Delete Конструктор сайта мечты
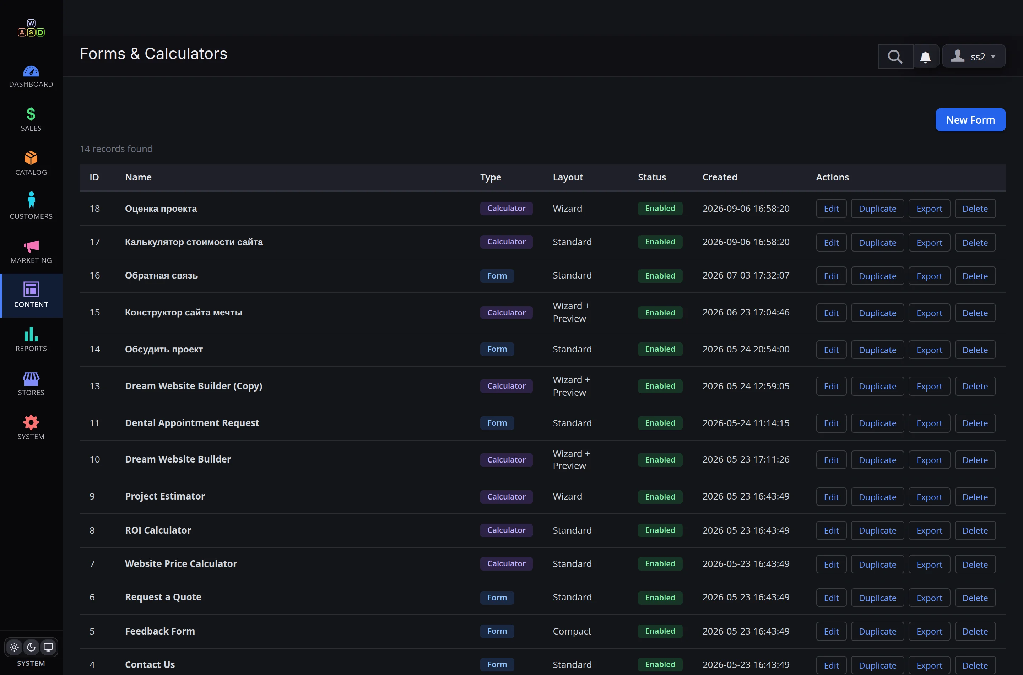The height and width of the screenshot is (675, 1023). pyautogui.click(x=975, y=313)
